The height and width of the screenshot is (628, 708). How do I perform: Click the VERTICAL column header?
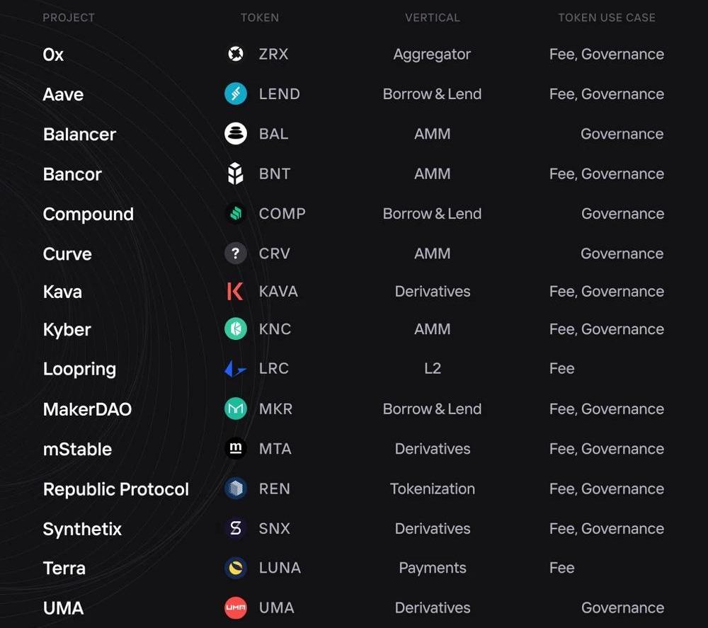pos(432,18)
